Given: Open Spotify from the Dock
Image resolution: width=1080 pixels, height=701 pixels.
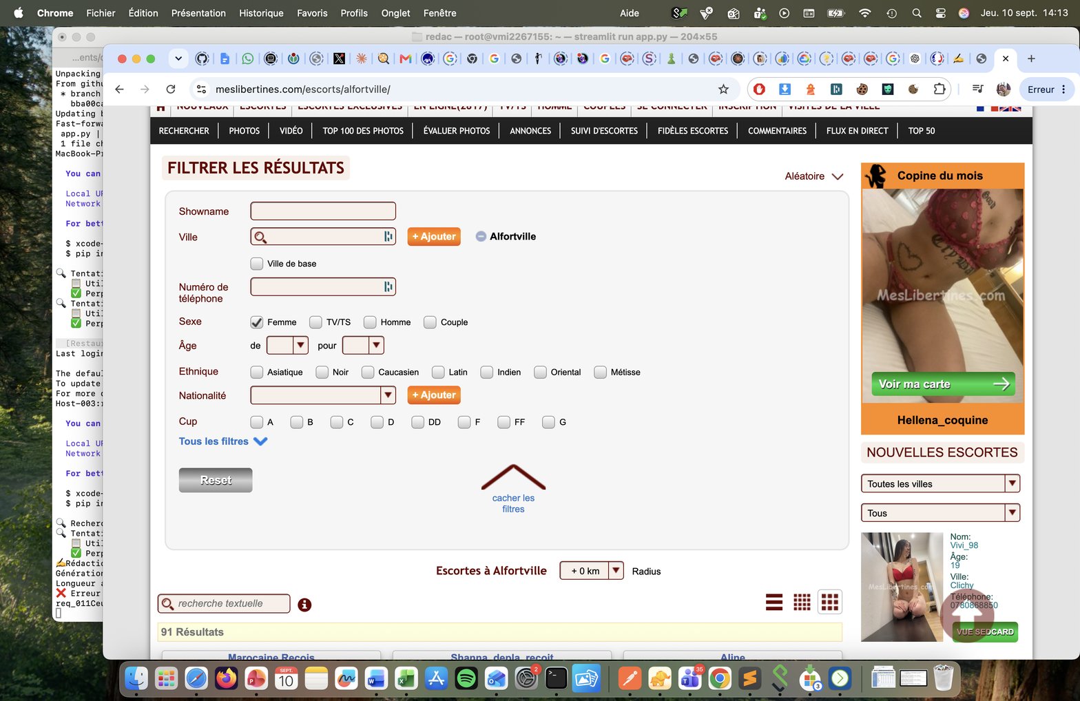Looking at the screenshot, I should pos(466,679).
